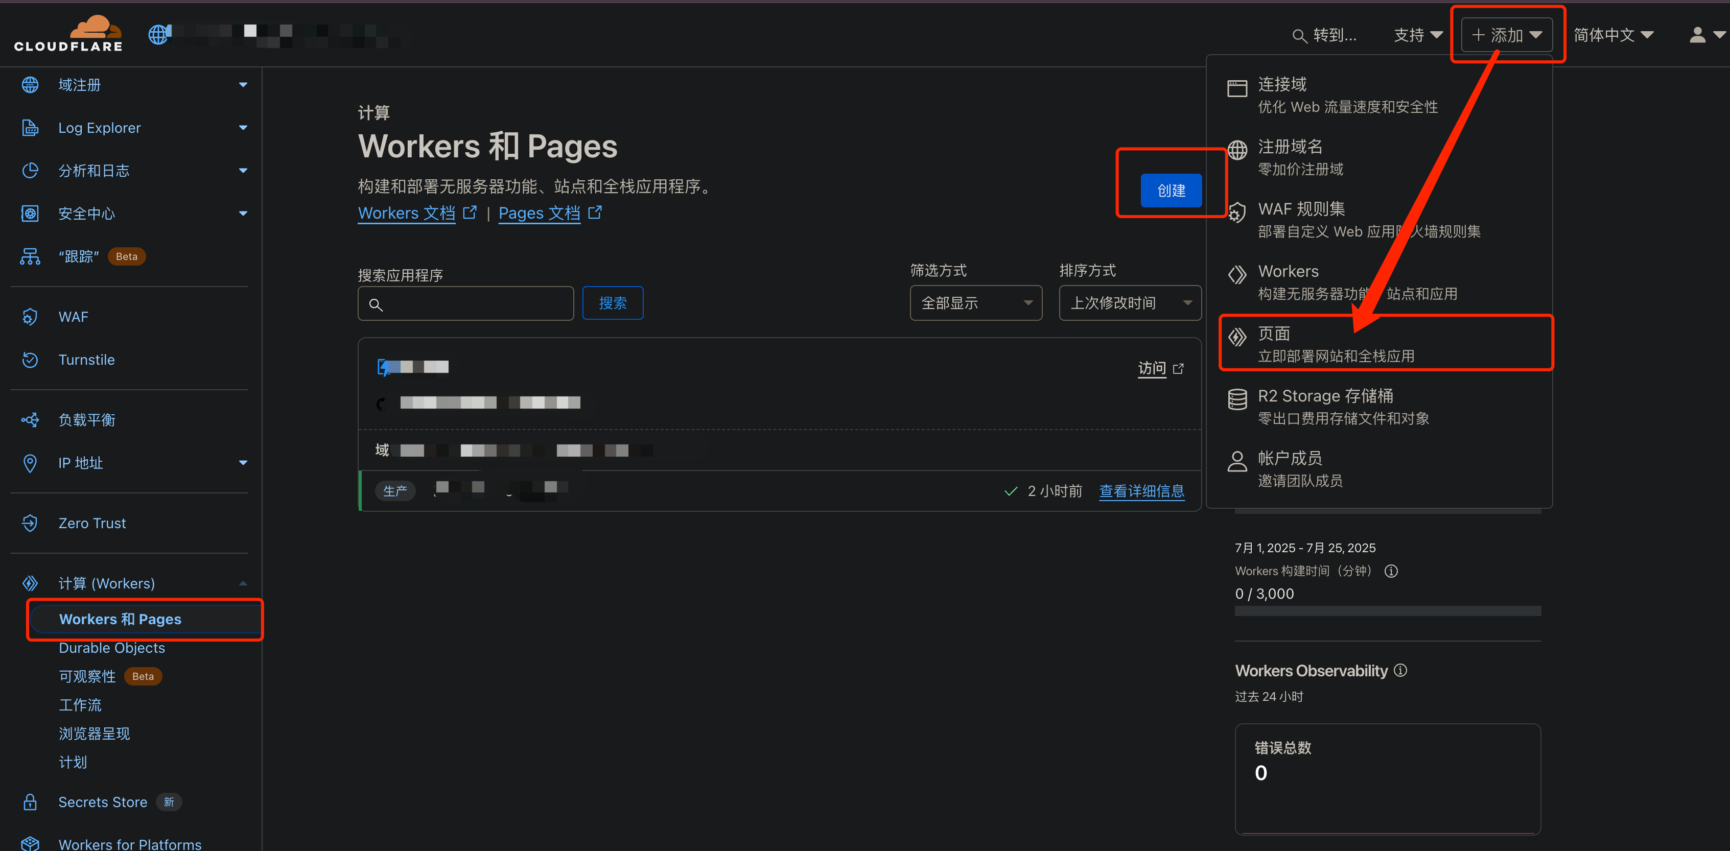1730x851 pixels.
Task: Expand the Log Explorer sidebar section
Action: point(243,128)
